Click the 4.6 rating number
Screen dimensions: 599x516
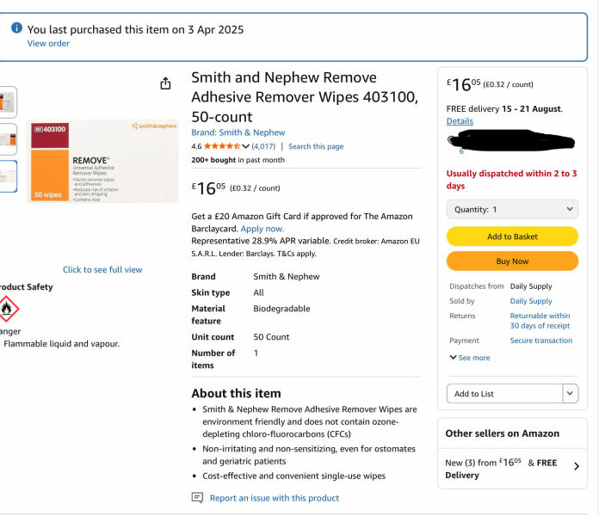coord(196,146)
